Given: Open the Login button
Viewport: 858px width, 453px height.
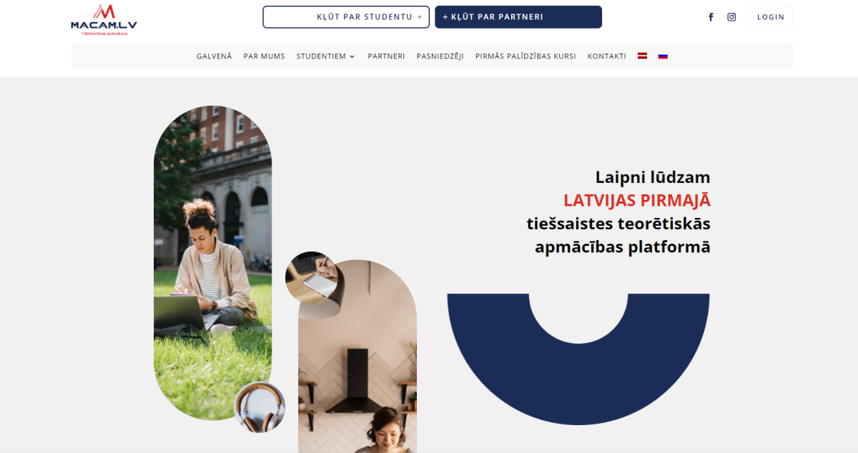Looking at the screenshot, I should coord(771,17).
